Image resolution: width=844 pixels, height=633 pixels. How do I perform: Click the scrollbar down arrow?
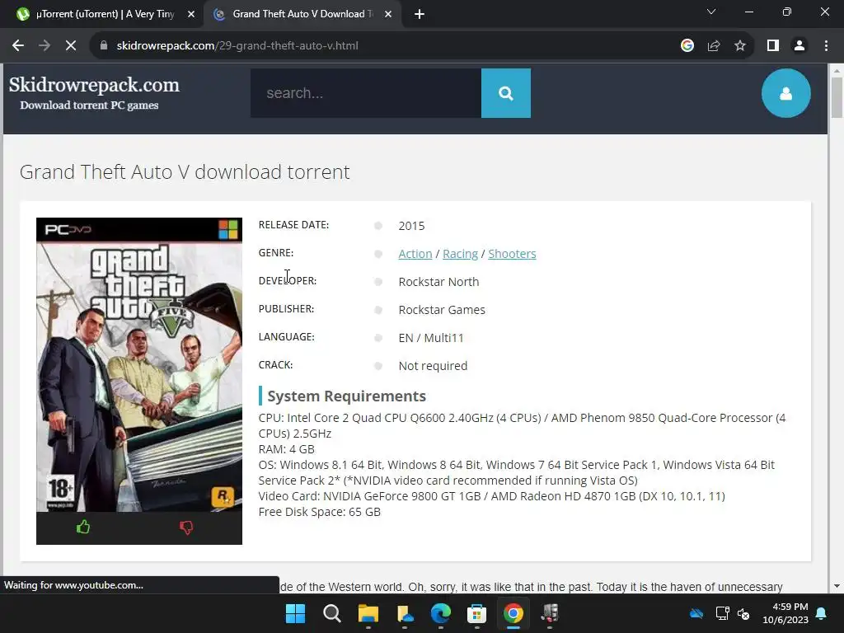click(x=837, y=586)
